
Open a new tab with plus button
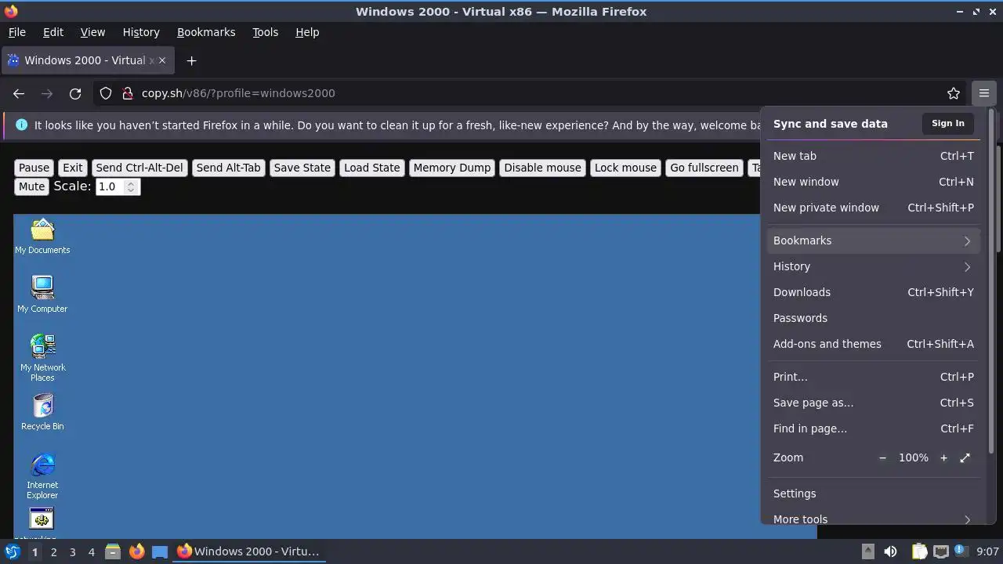point(191,60)
